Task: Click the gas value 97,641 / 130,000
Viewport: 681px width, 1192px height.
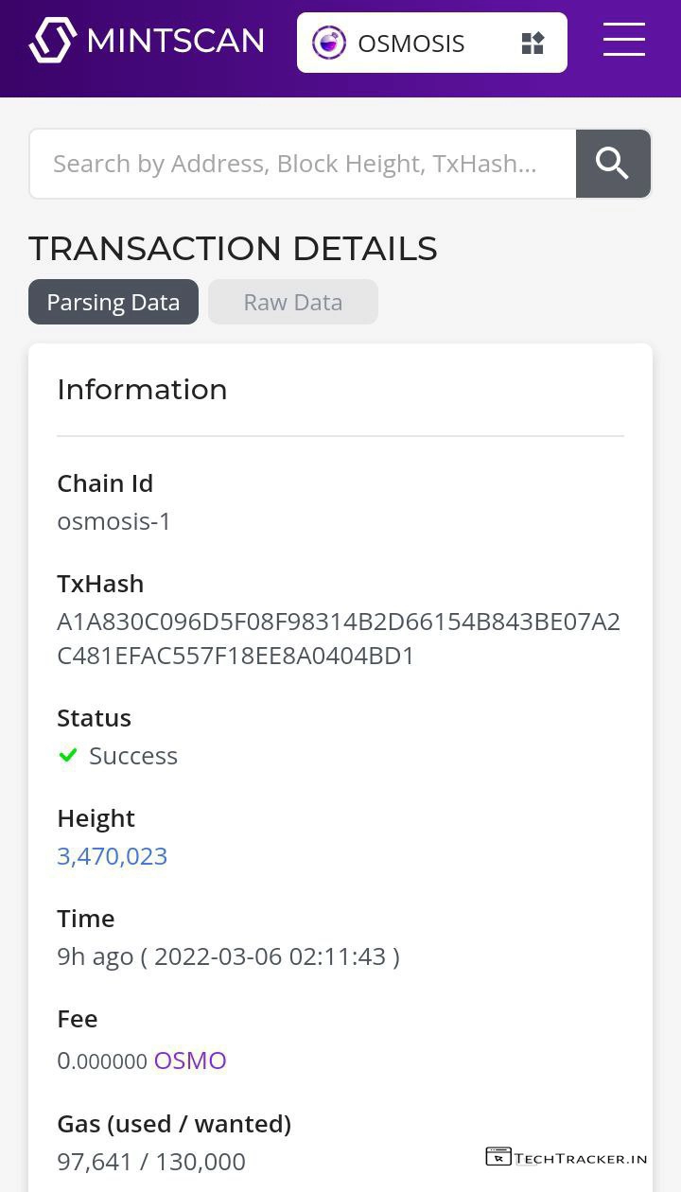Action: (151, 1161)
